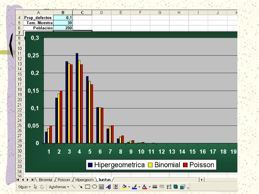Click the free rotate tool
This screenshot has height=194, width=259.
(x=42, y=187)
